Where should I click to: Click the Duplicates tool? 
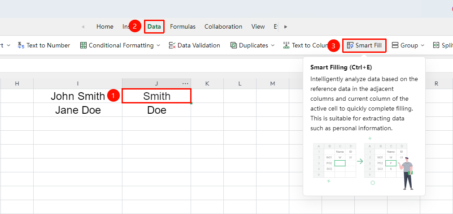(252, 45)
